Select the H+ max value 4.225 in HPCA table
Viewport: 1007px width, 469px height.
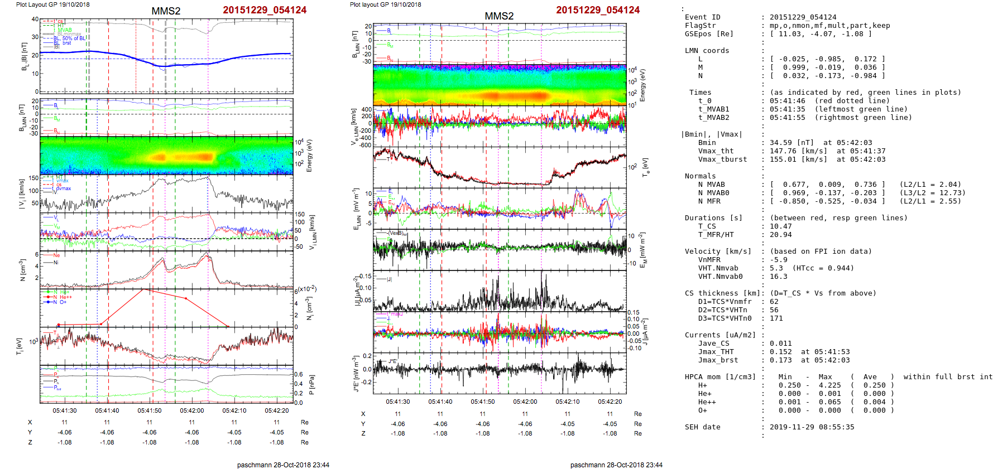click(829, 385)
